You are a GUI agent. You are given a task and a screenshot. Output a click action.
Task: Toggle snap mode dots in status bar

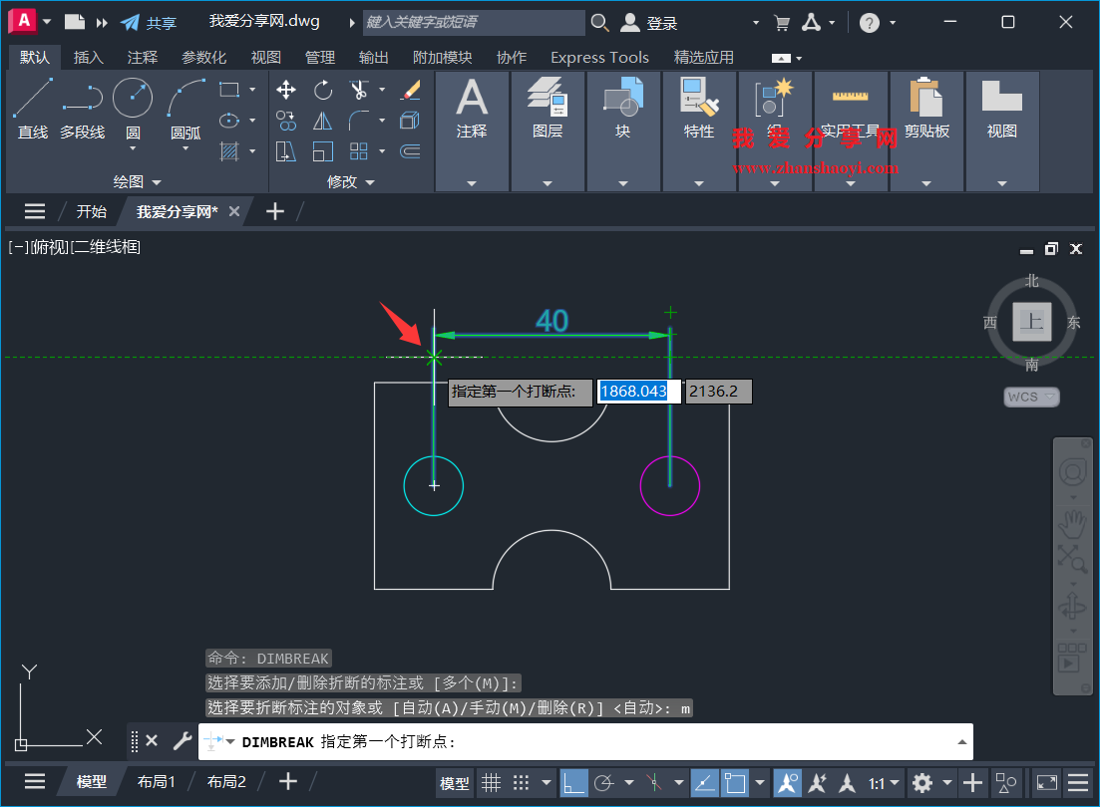521,782
